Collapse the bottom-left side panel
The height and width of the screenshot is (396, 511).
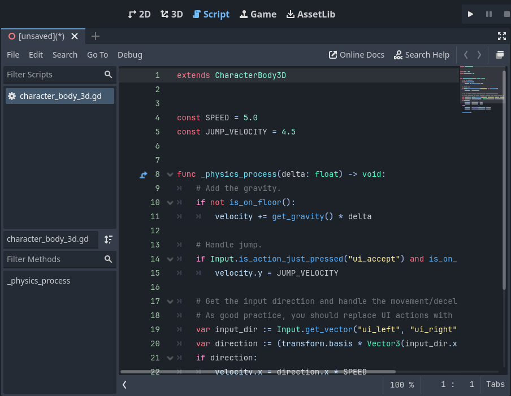(x=124, y=384)
